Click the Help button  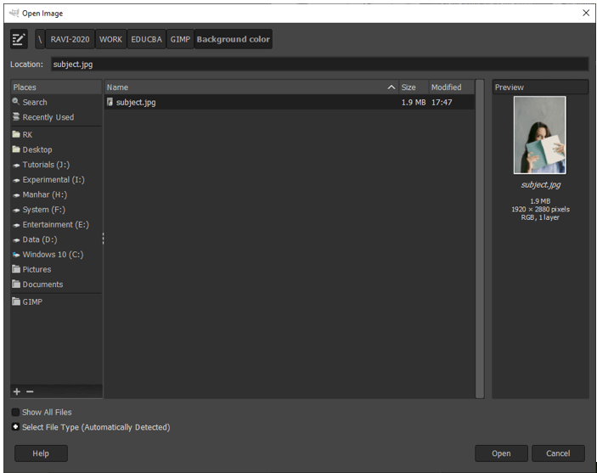[x=41, y=453]
